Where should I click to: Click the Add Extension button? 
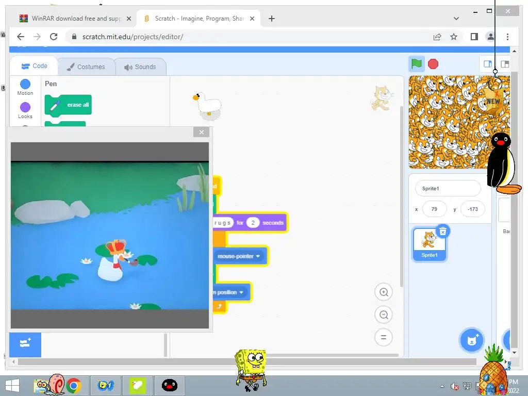25,344
